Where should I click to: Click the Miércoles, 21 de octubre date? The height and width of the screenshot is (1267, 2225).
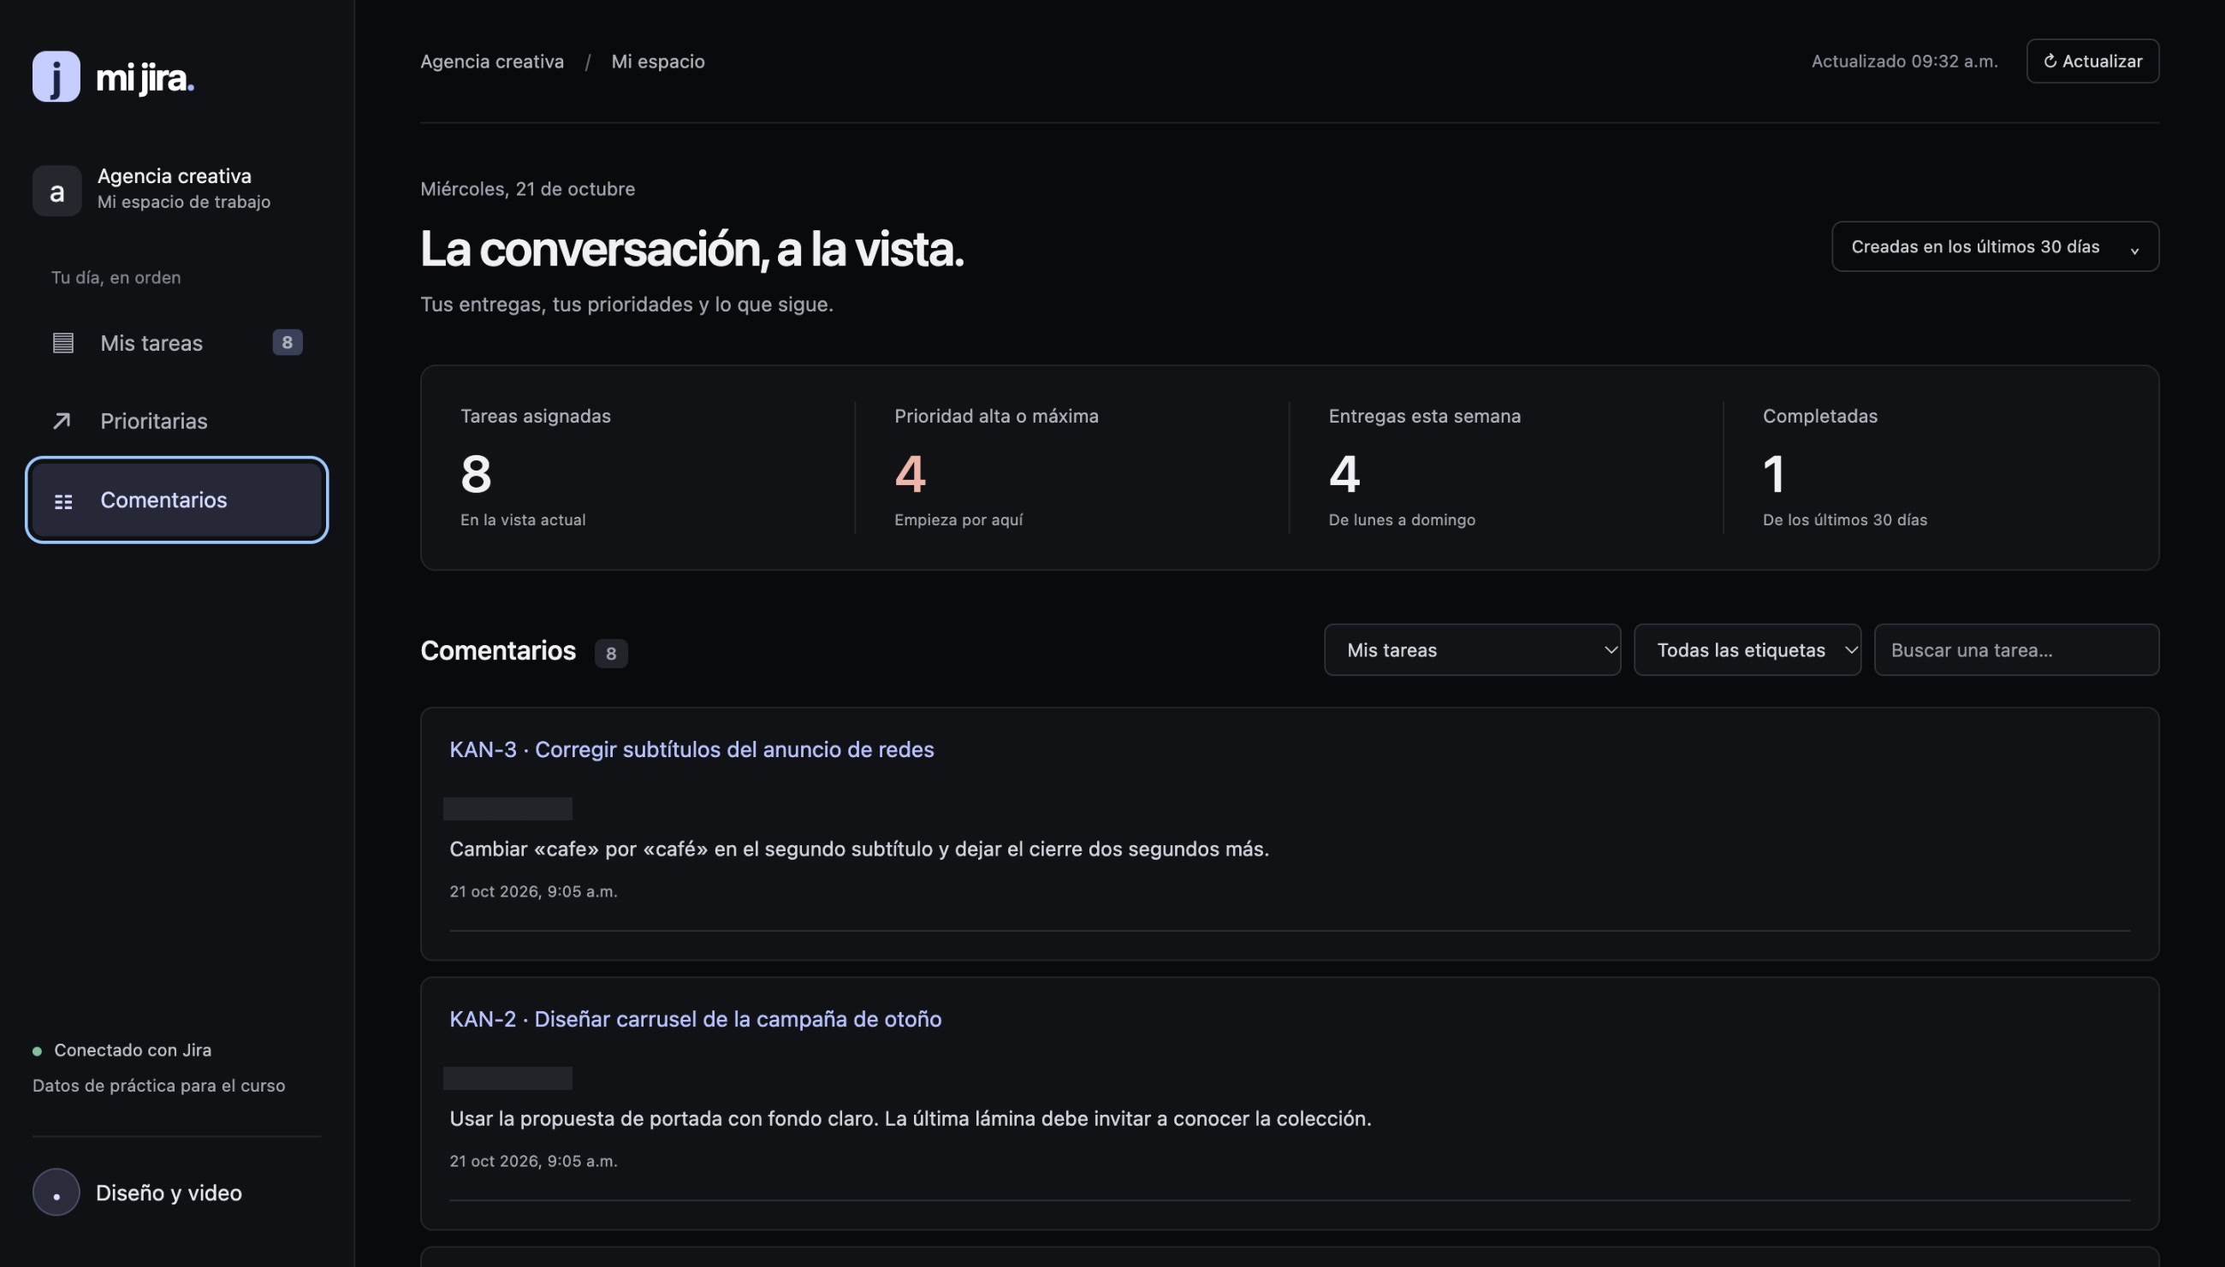527,189
